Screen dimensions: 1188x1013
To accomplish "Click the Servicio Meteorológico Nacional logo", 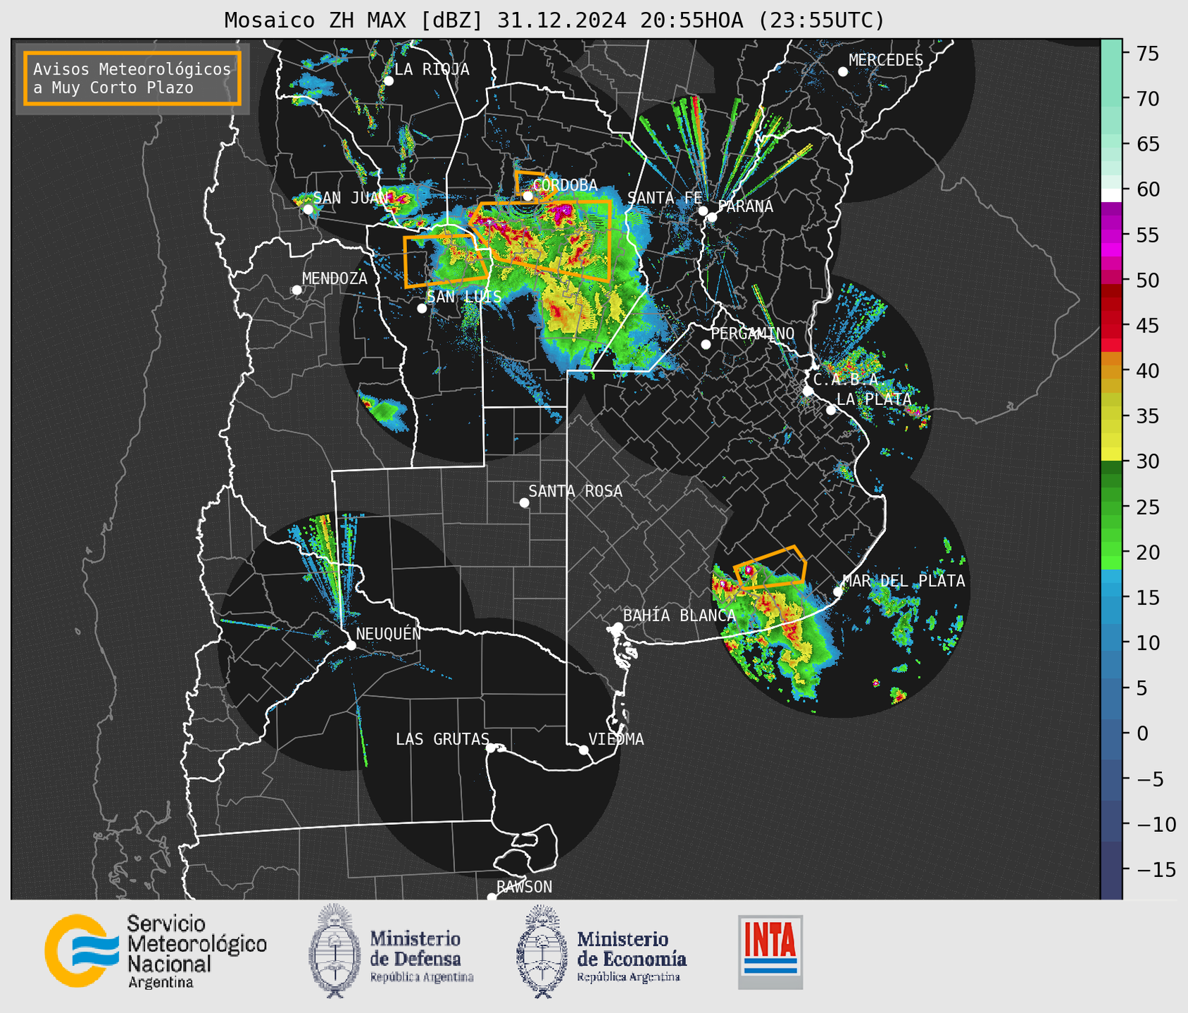I will tap(156, 952).
